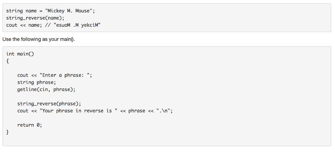Click the 'return 0;' statement

30,125
